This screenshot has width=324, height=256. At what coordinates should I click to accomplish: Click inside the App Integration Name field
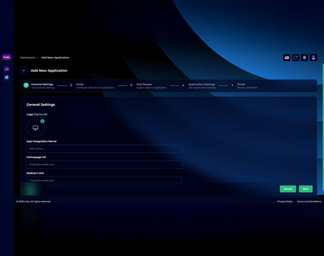(104, 149)
